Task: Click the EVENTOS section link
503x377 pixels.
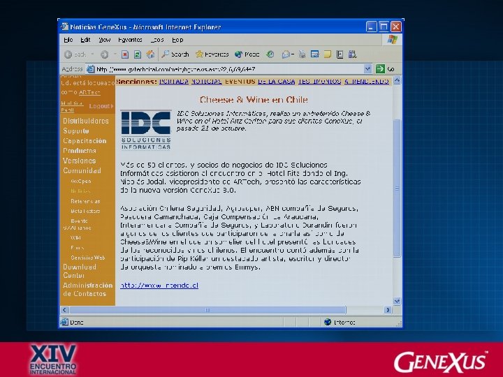Action: [x=240, y=82]
